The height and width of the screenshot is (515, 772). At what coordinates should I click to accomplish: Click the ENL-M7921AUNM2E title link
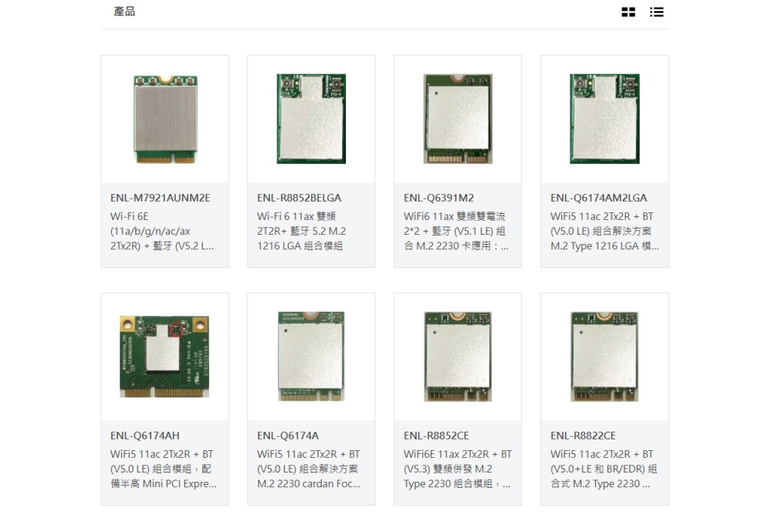click(x=160, y=198)
